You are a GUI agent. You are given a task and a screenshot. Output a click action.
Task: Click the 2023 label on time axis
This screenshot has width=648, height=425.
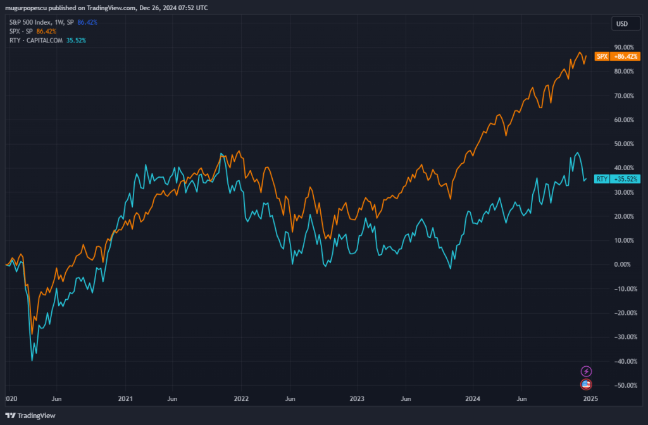(357, 399)
